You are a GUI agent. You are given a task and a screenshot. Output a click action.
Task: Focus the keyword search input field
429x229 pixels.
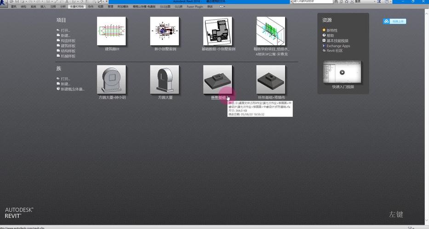tap(313, 1)
